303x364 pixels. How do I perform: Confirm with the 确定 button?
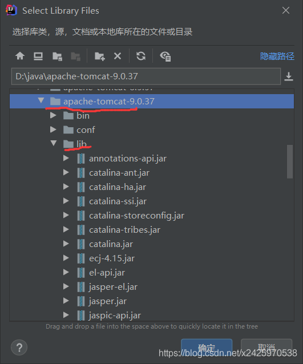tap(207, 347)
